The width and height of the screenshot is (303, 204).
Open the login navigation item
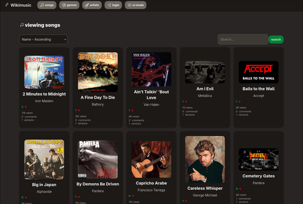click(x=113, y=5)
